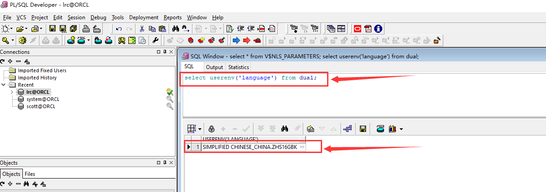
Task: Click the ellipsis button in the result cell
Action: pos(302,147)
